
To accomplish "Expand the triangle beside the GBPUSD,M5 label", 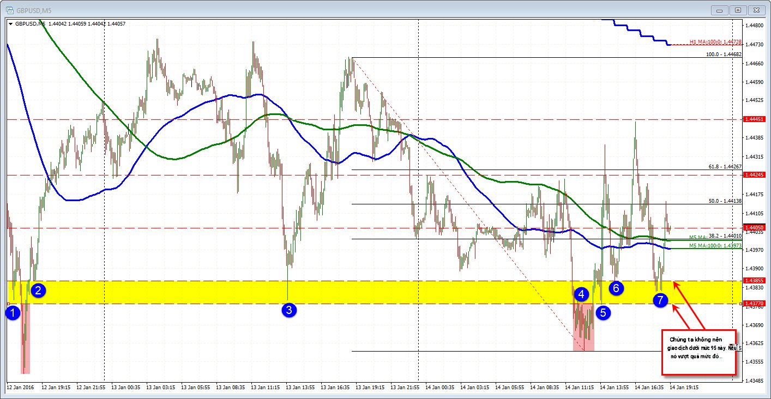I will 10,24.
